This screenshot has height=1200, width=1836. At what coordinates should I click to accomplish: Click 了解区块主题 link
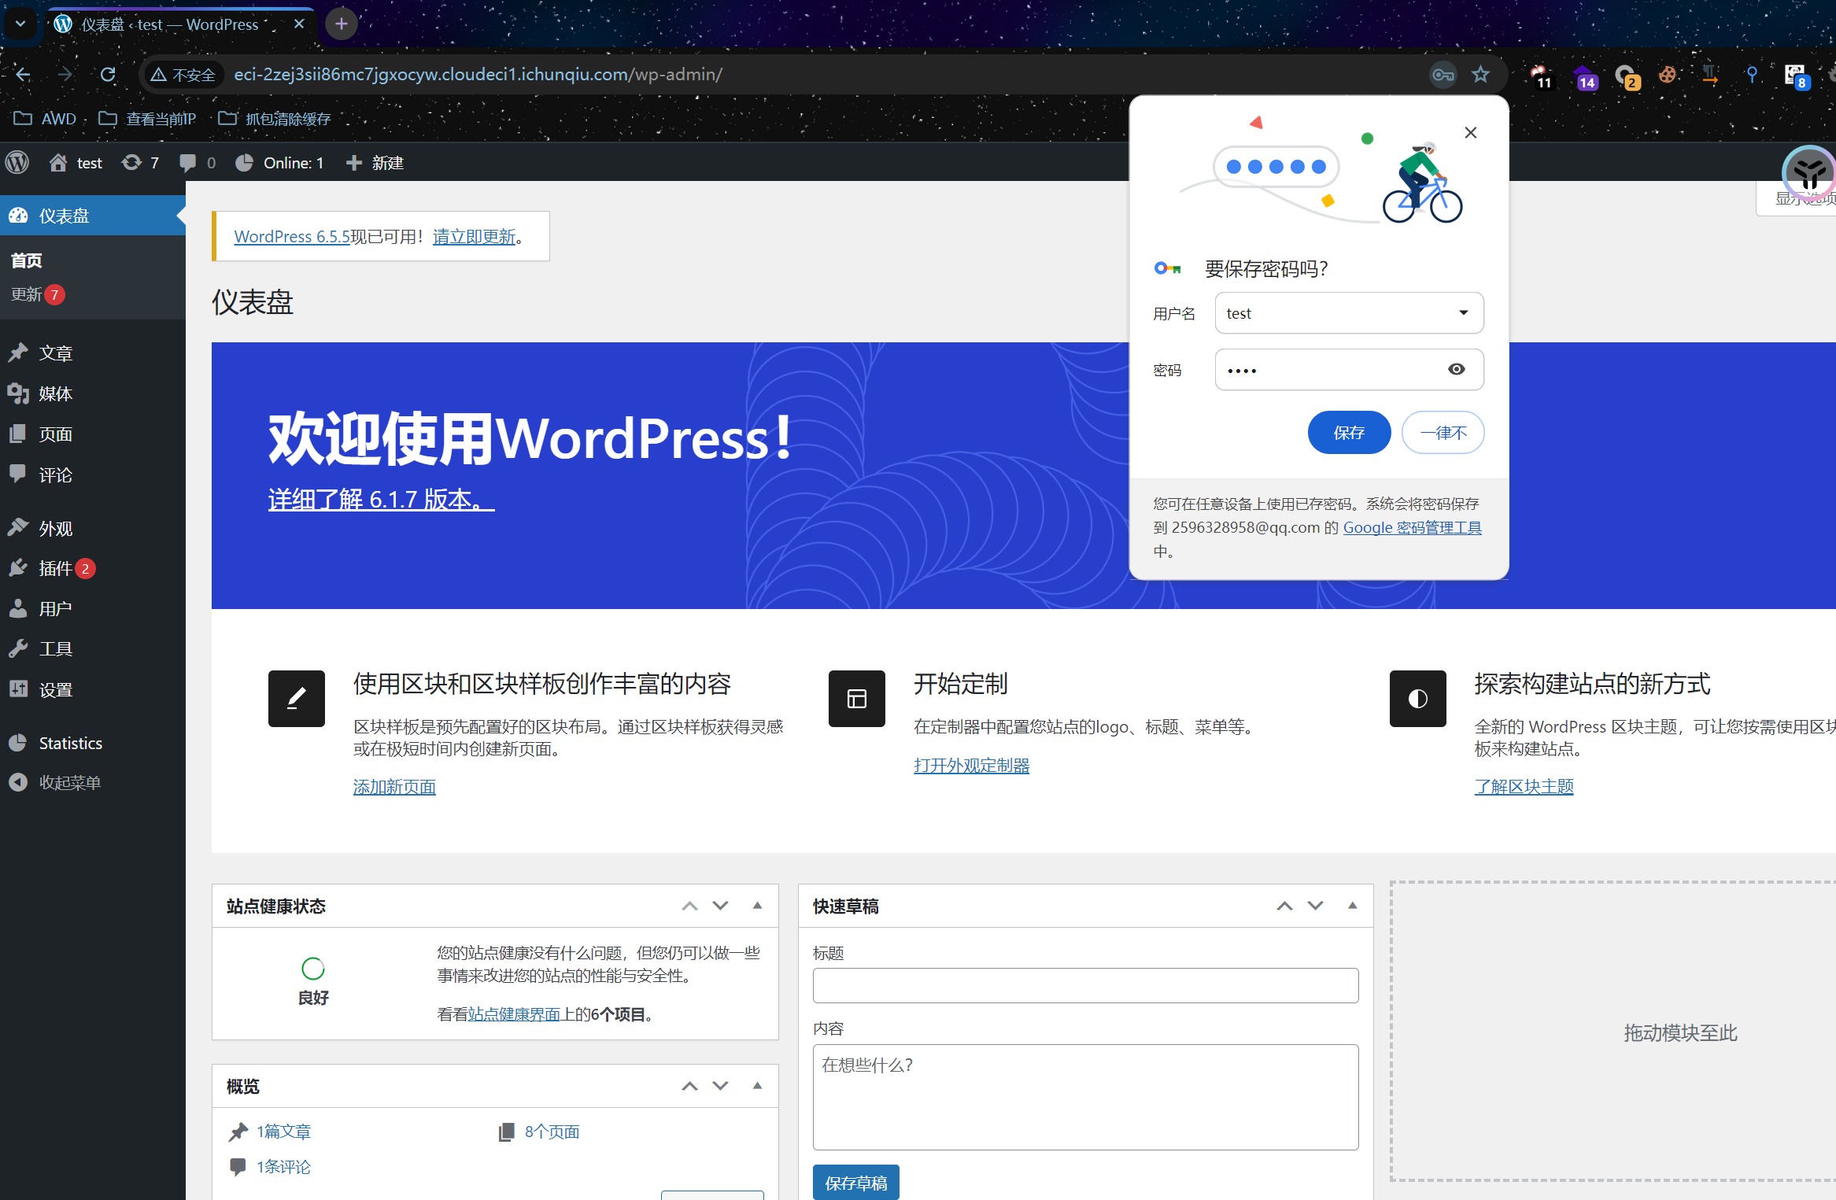pos(1524,787)
